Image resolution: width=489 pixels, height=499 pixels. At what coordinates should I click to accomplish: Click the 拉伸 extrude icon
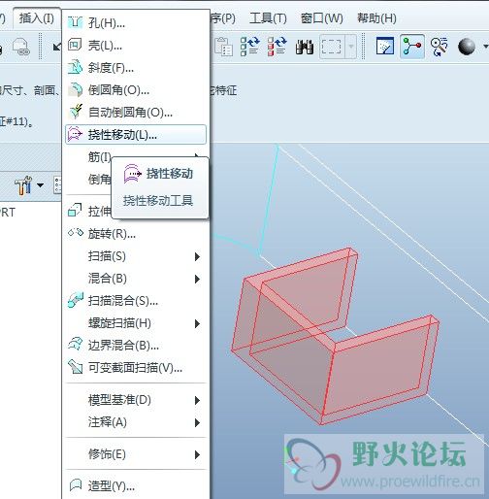pyautogui.click(x=75, y=210)
